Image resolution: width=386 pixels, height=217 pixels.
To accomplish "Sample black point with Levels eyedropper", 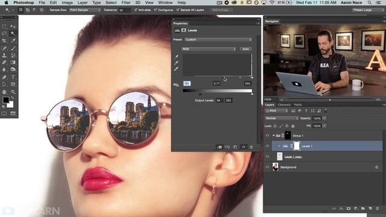I will [176, 57].
